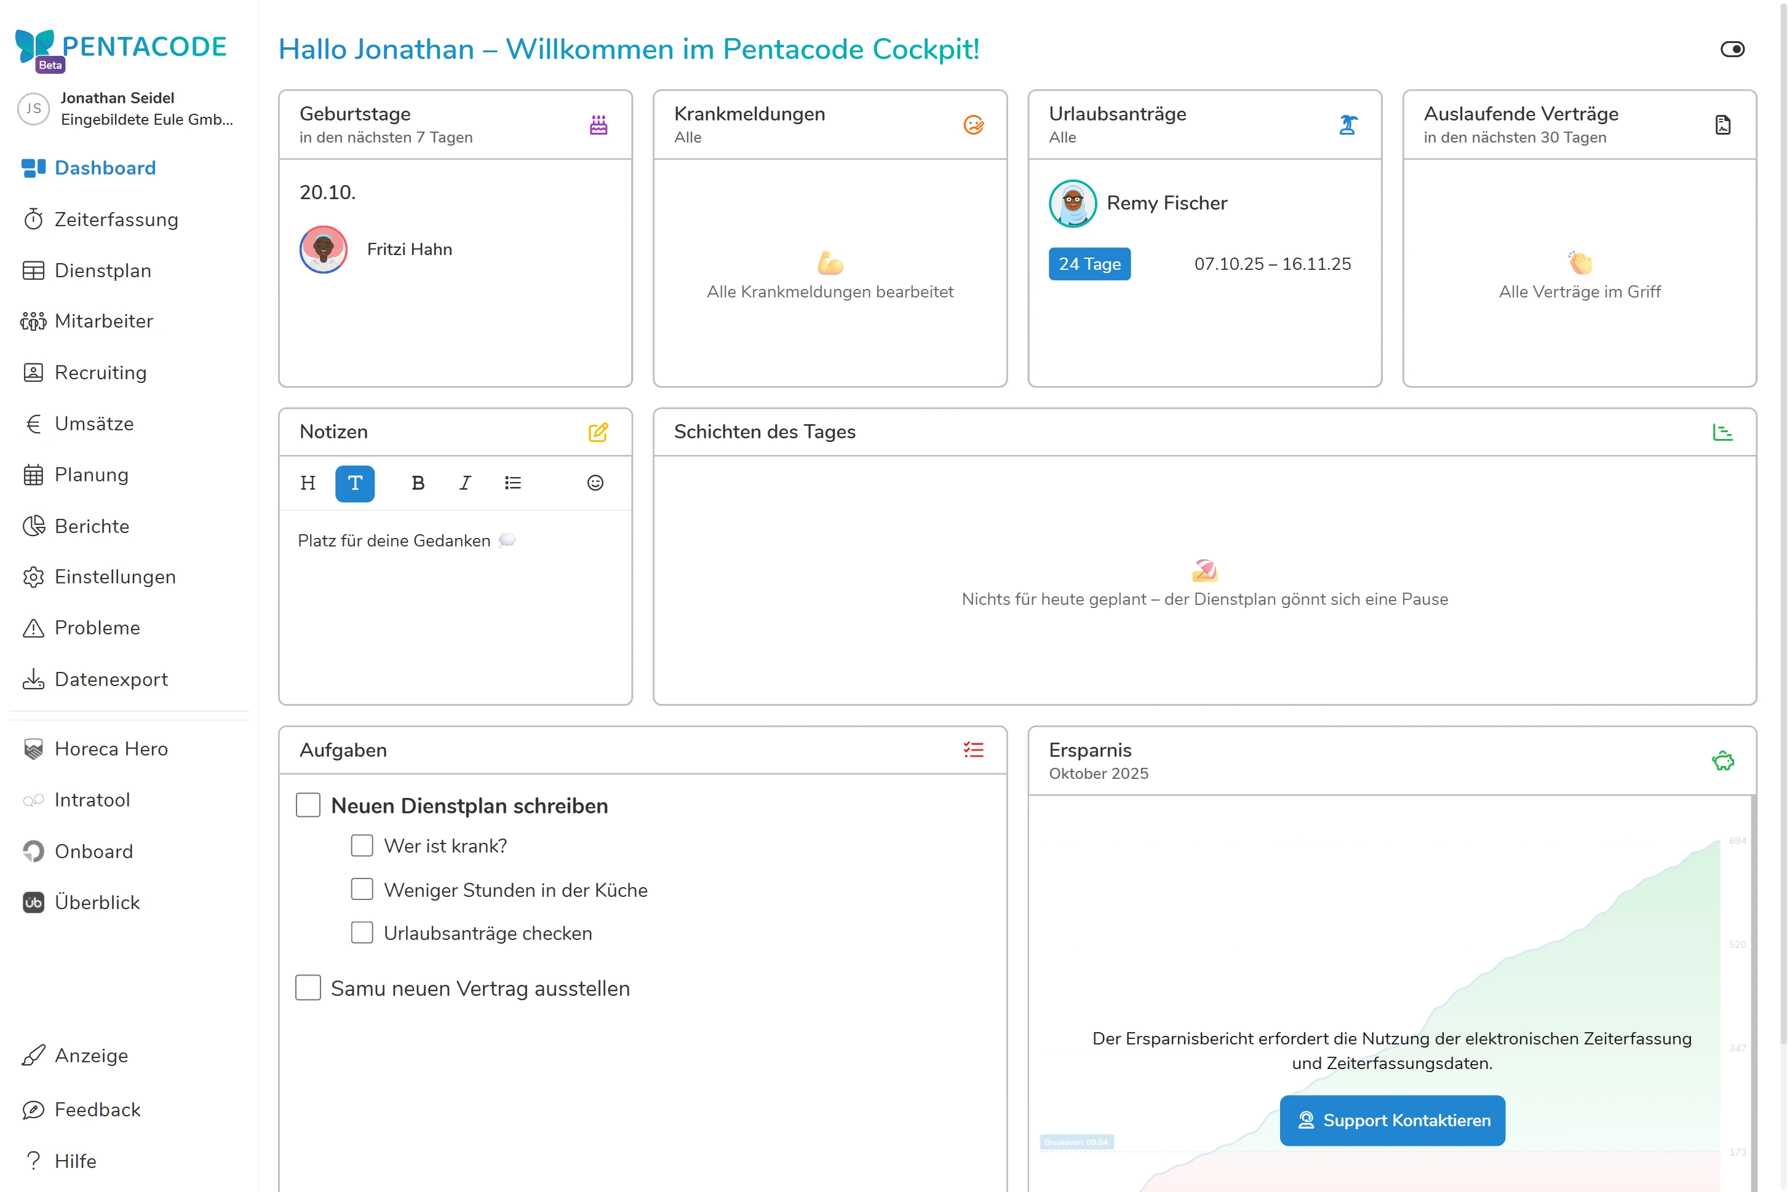Check the Neuen Dienstplan schreiben task

click(308, 805)
